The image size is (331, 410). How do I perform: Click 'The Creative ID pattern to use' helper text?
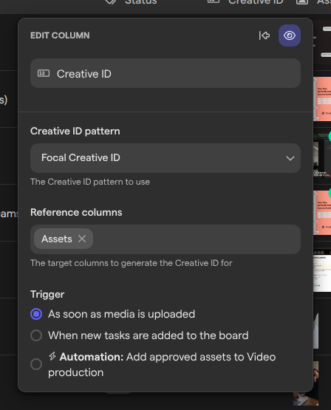click(90, 182)
